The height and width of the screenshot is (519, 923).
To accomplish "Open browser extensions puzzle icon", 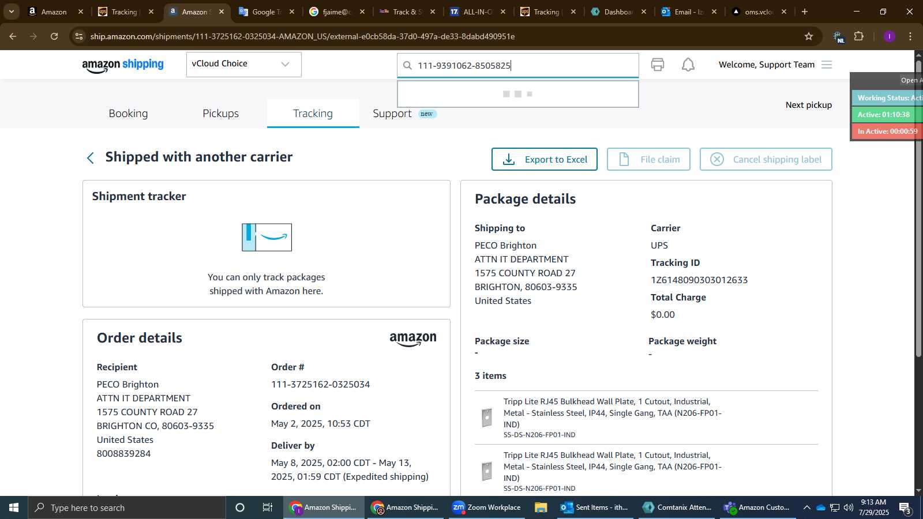I will pyautogui.click(x=859, y=36).
